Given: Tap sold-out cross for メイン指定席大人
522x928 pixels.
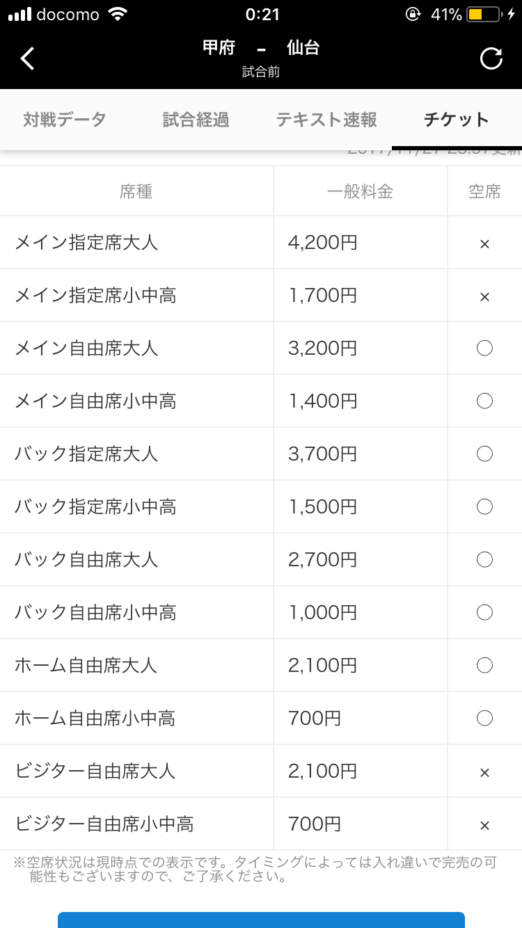Looking at the screenshot, I should (484, 243).
